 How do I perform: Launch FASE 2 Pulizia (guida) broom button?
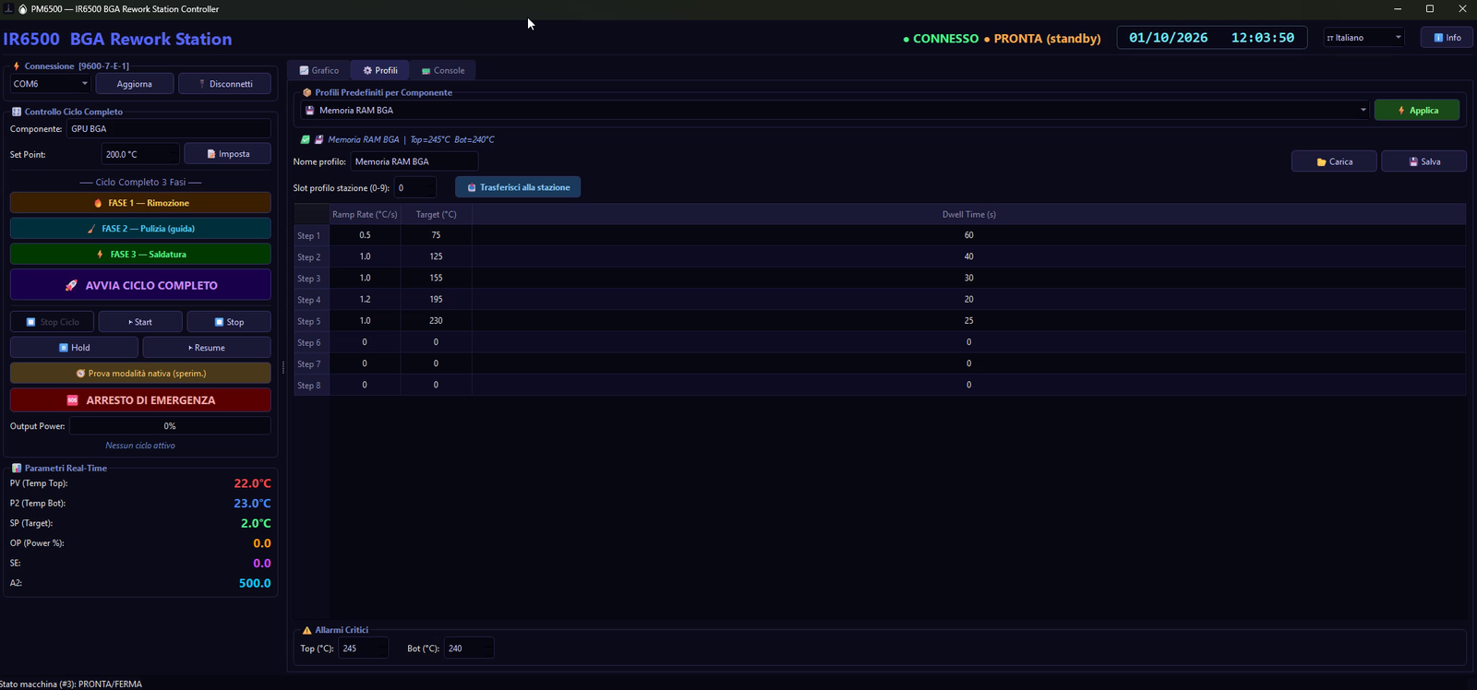point(140,229)
